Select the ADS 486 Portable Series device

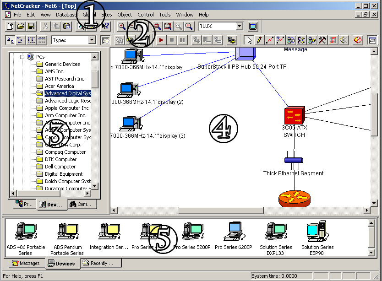click(26, 239)
